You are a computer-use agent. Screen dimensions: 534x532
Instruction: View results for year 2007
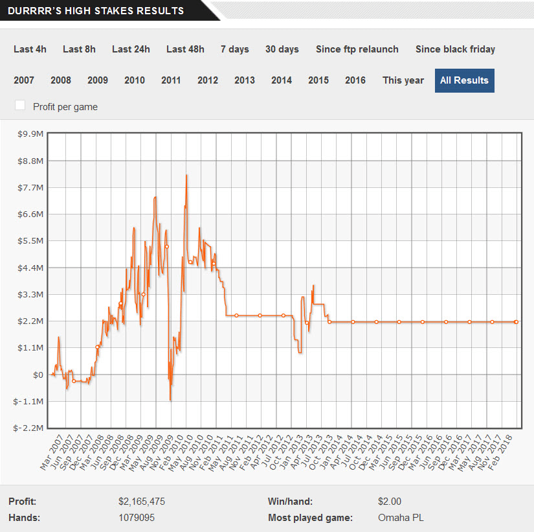coord(24,80)
